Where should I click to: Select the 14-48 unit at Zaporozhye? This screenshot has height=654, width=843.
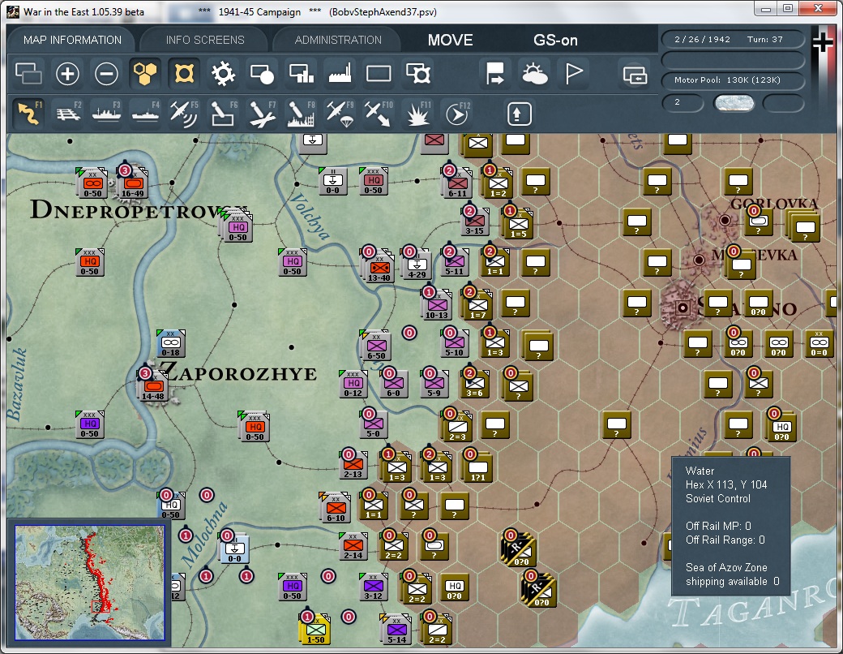click(152, 386)
